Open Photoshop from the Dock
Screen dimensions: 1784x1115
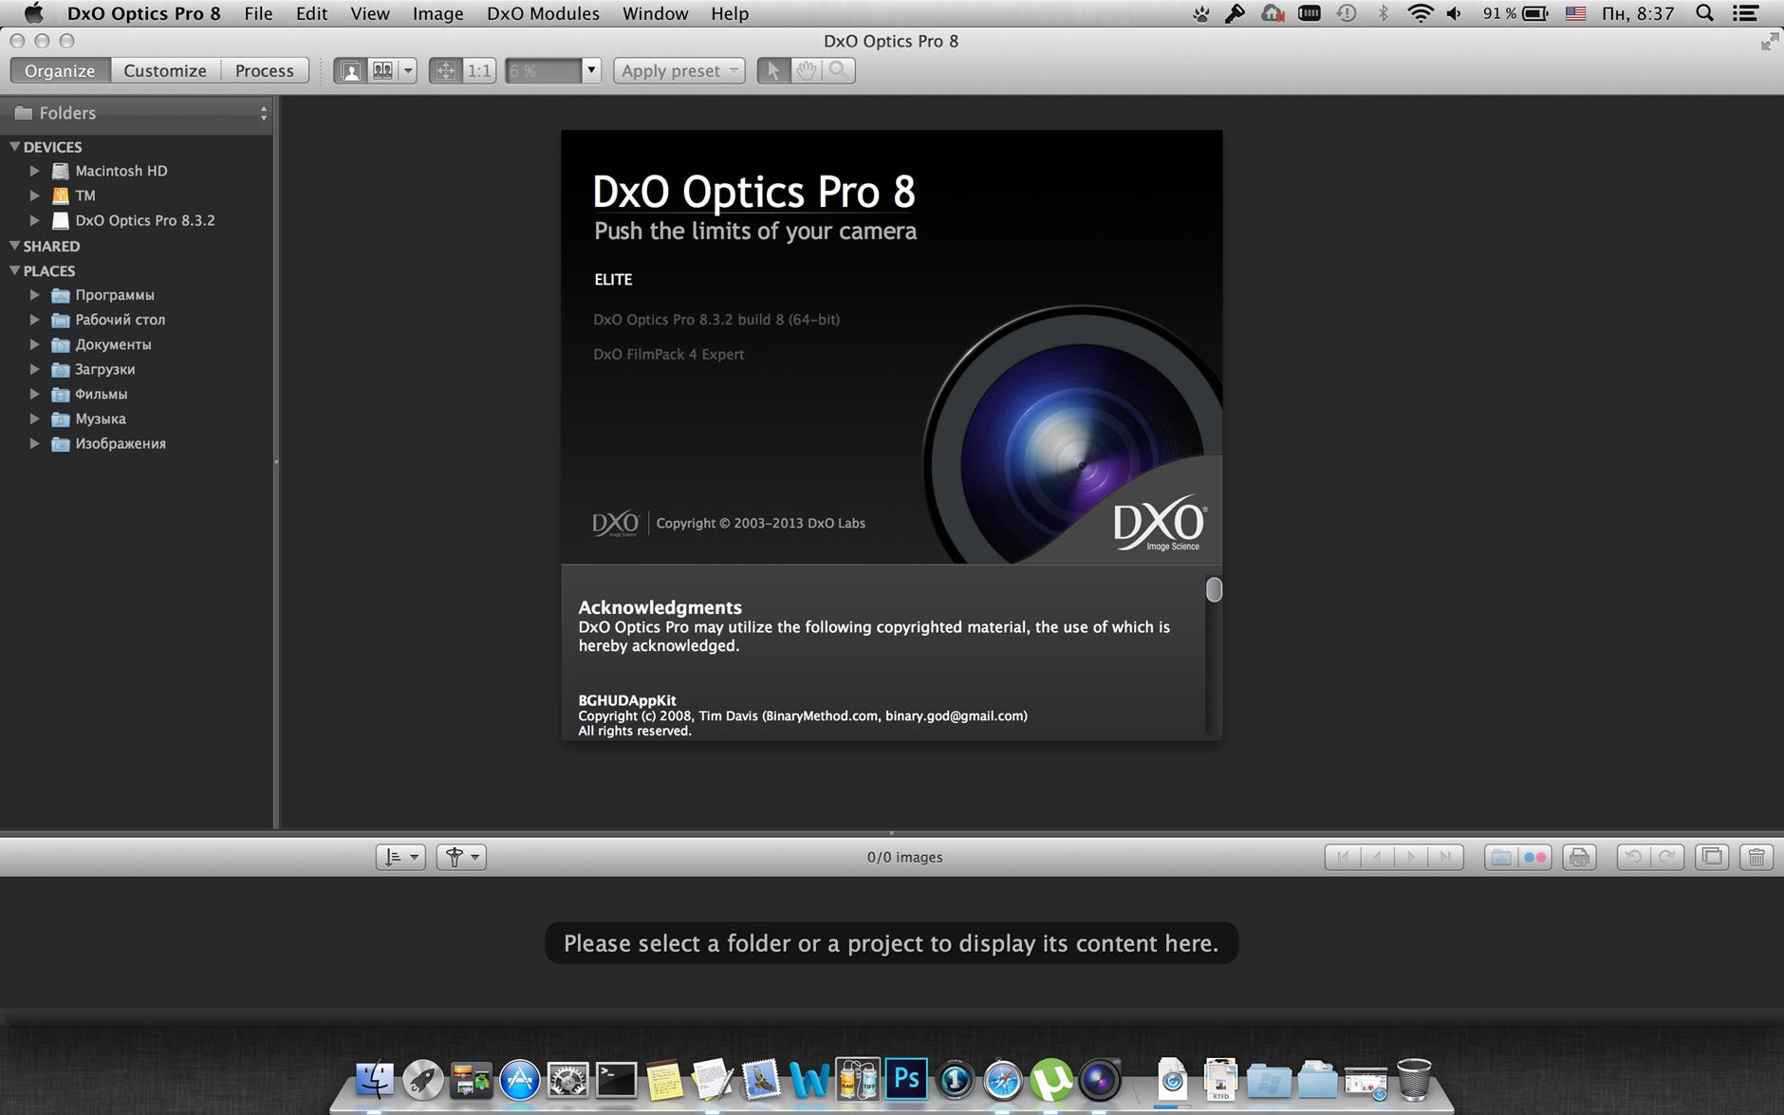[x=906, y=1079]
